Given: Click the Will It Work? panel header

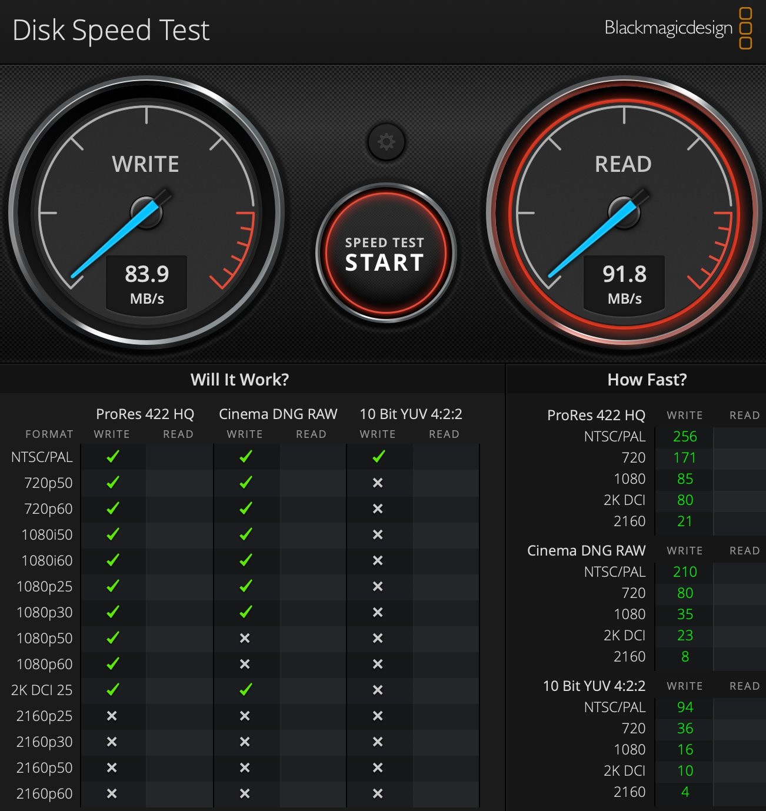Looking at the screenshot, I should (x=240, y=380).
